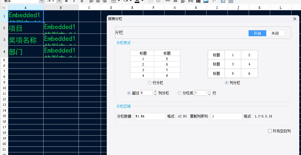Expand the font color dropdown arrow

click(x=142, y=1)
